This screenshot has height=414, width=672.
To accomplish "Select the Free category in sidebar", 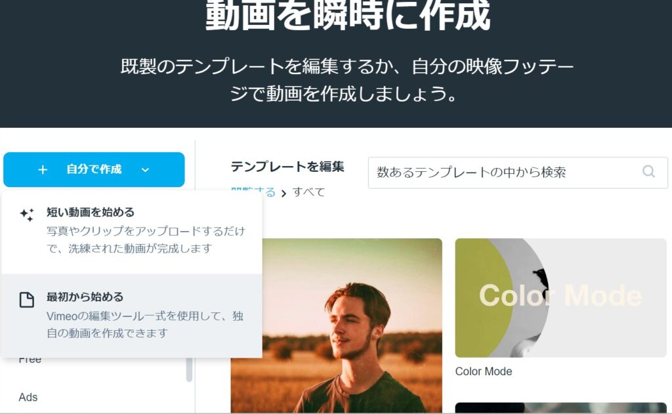I will tap(30, 360).
